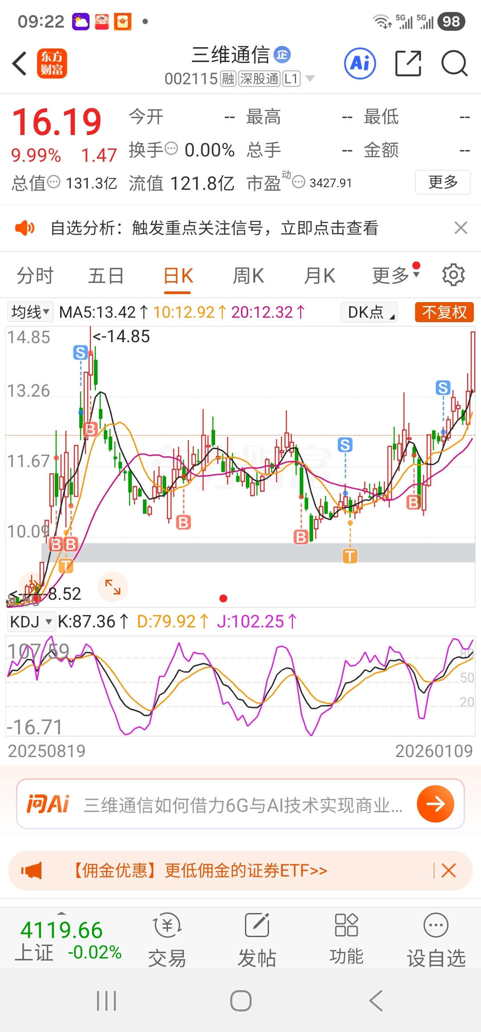Open the 发帖 post icon
Screen dimensions: 481x1032
257,939
